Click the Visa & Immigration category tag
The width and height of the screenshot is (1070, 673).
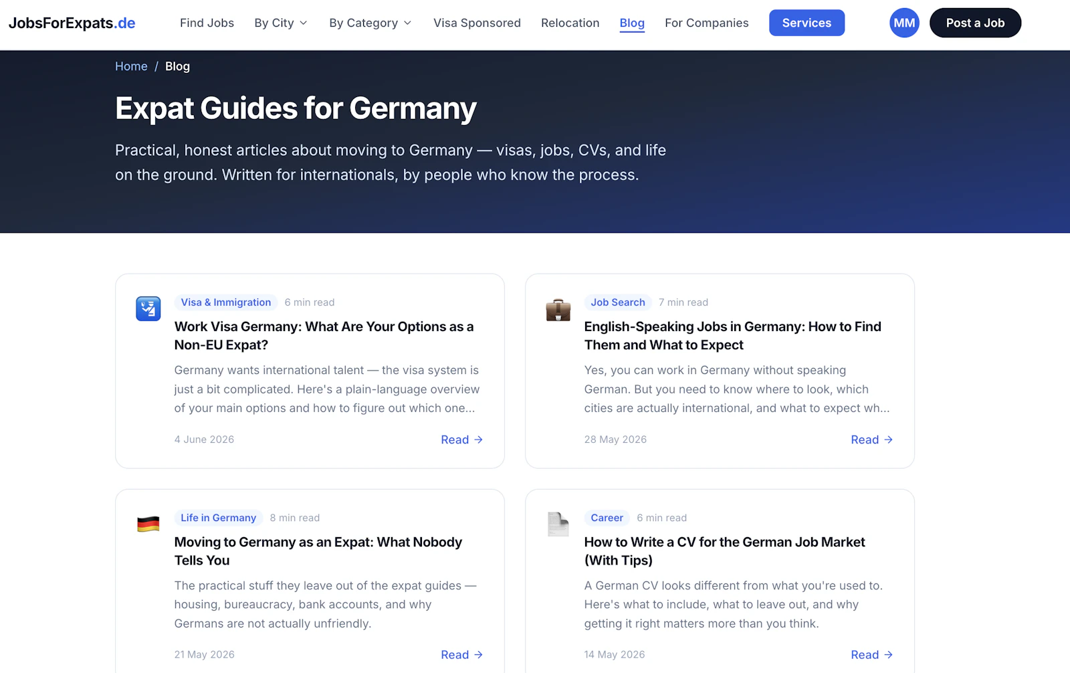pyautogui.click(x=226, y=302)
